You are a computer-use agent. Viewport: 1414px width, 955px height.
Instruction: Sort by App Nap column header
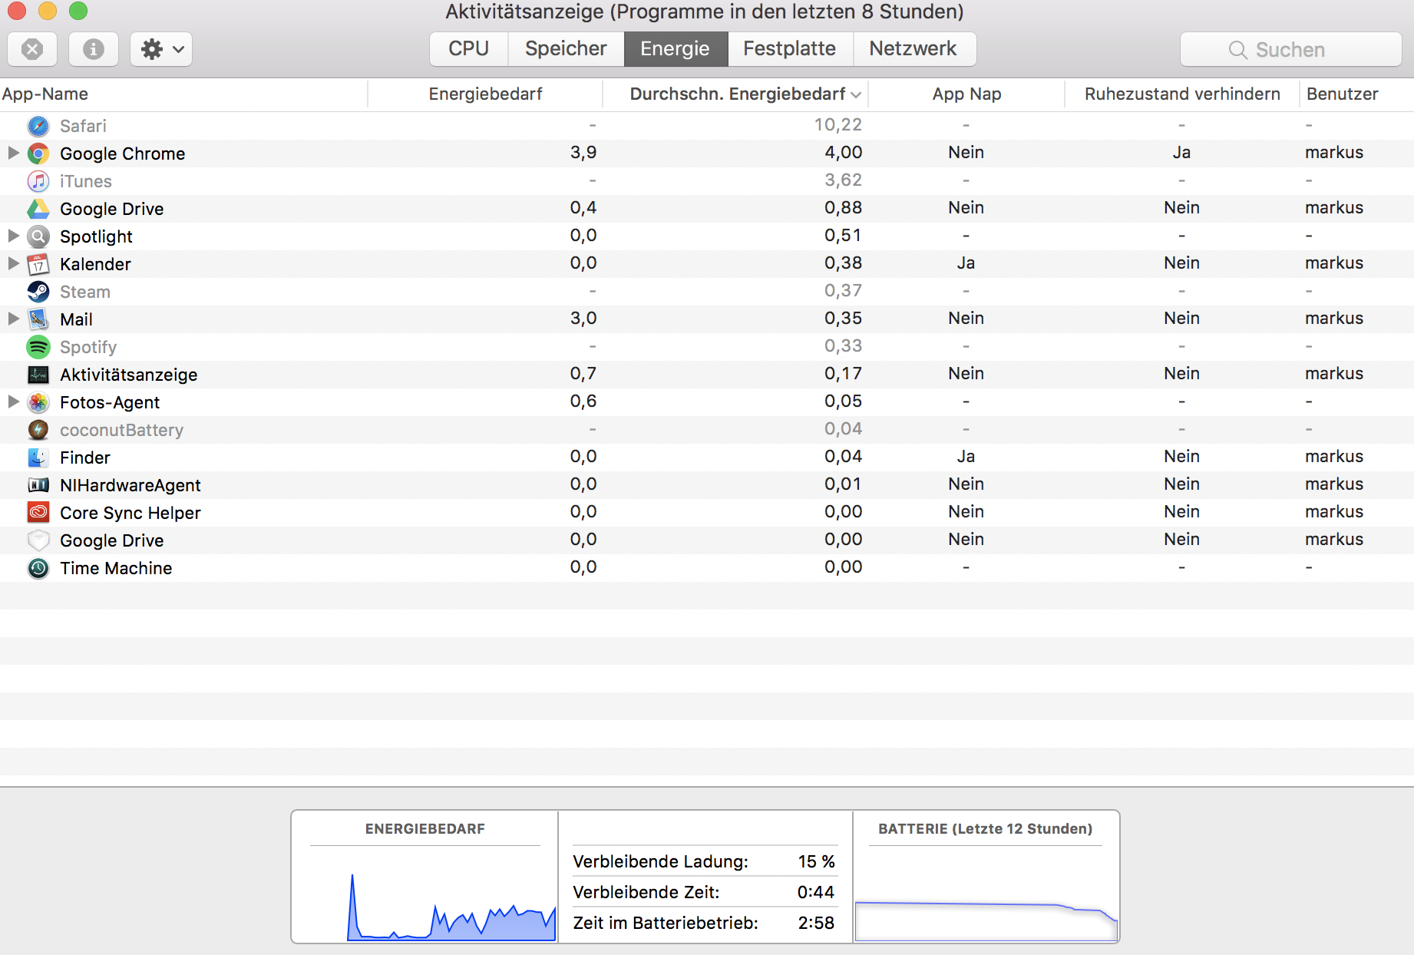click(x=966, y=94)
